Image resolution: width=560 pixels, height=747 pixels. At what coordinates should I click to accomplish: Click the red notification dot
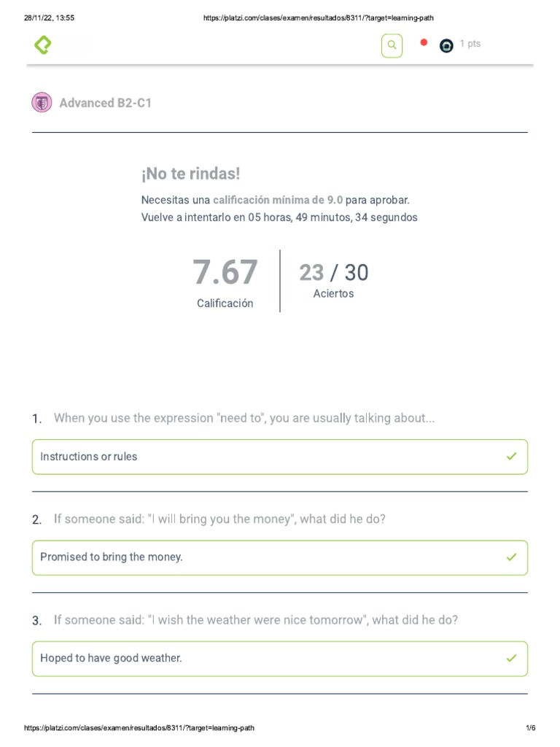424,42
